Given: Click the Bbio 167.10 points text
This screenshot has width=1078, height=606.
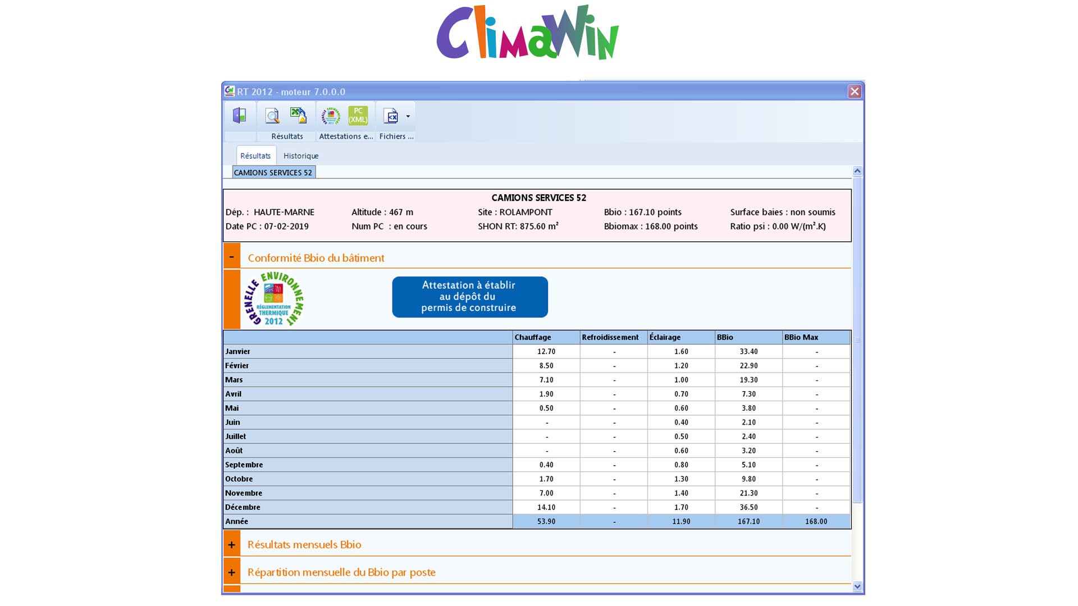Looking at the screenshot, I should [x=643, y=212].
